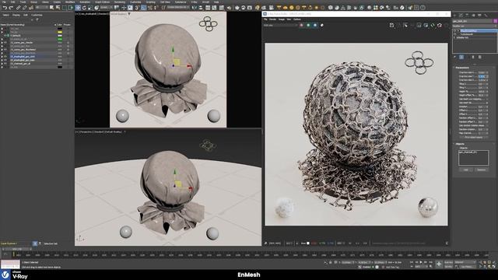Activate the Select and Rotate tool
Screen dimensions: 498x280
click(84, 8)
